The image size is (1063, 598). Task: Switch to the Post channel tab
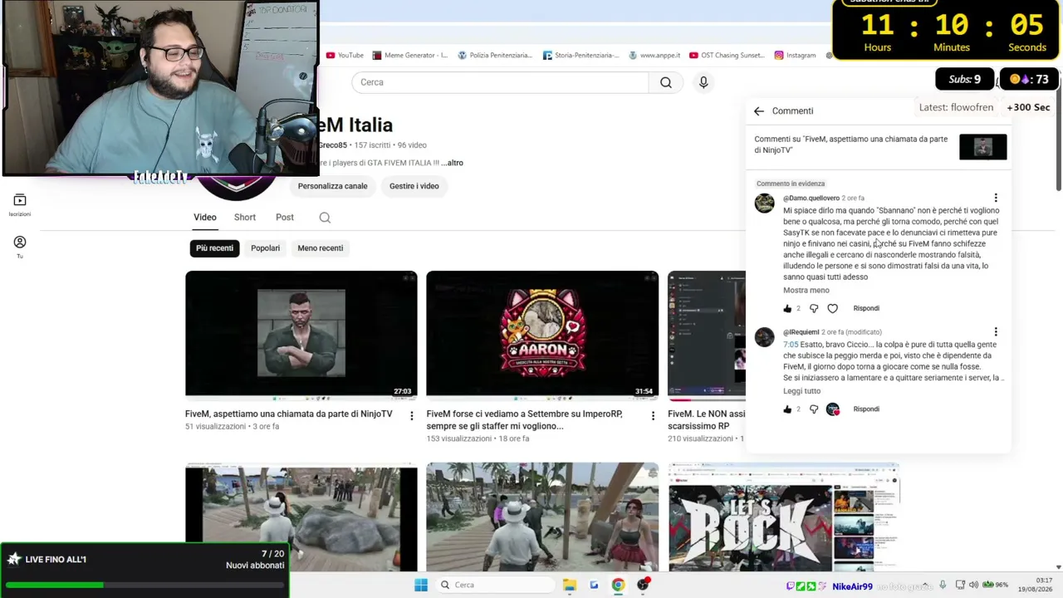click(285, 218)
